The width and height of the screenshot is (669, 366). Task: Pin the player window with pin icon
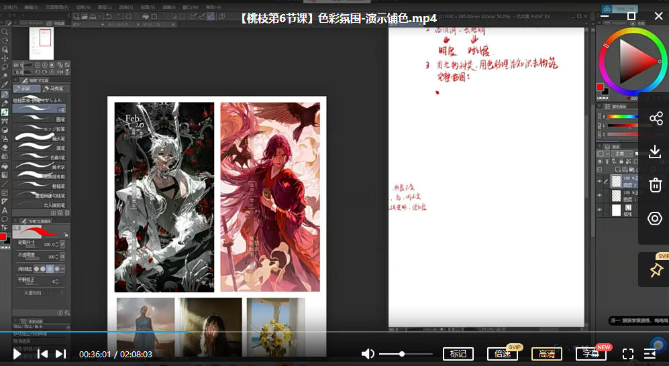click(x=656, y=270)
